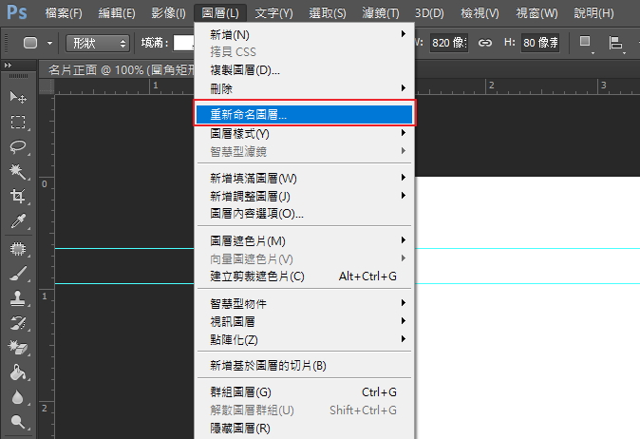Choose 重新命名圖層... menu entry
This screenshot has height=439, width=640.
point(305,114)
